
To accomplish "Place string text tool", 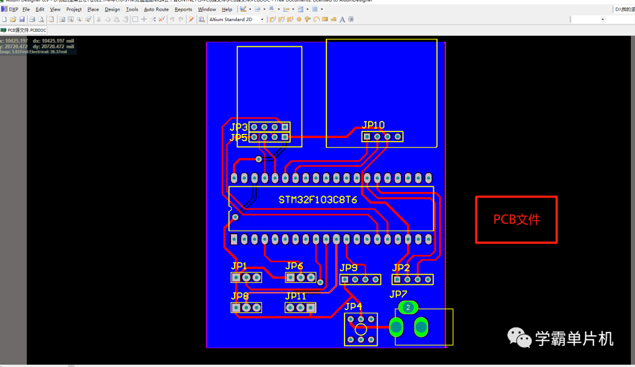I will click(342, 19).
